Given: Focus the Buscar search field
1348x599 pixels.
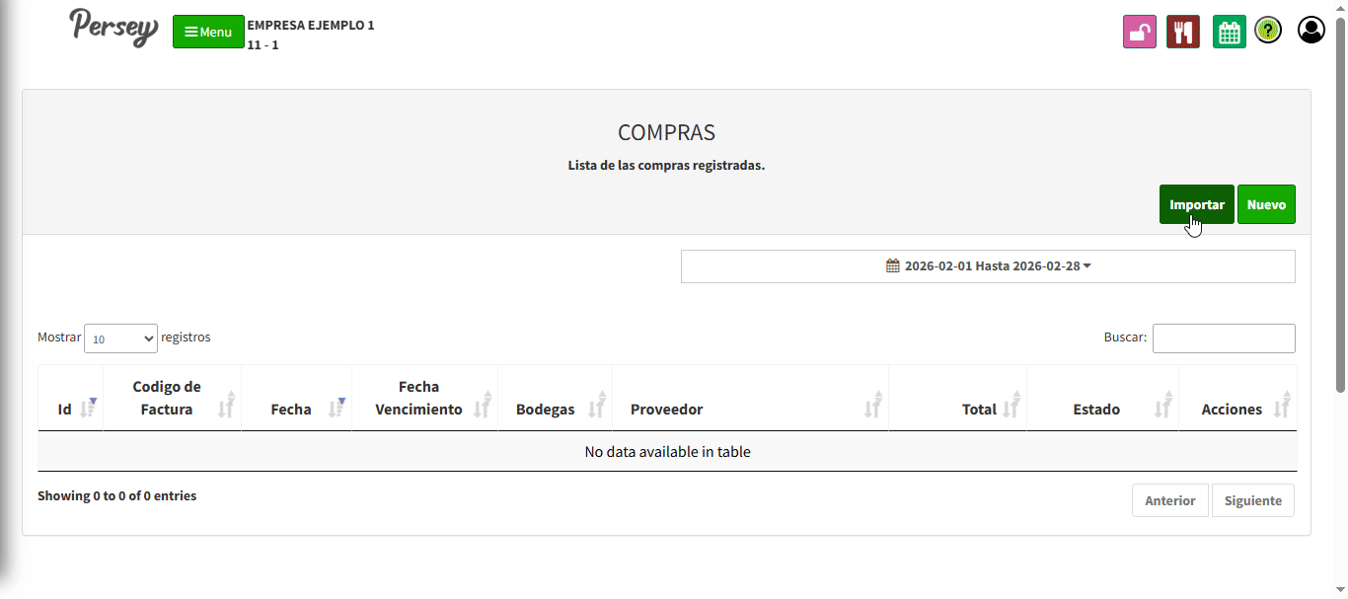Looking at the screenshot, I should (x=1224, y=338).
